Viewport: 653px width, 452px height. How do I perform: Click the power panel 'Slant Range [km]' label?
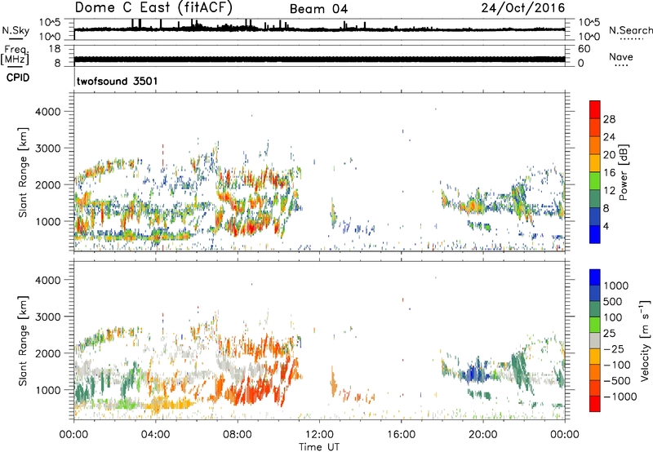(23, 172)
